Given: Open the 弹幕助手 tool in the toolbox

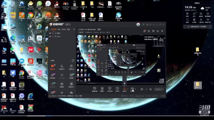Looking at the screenshot, I should tap(52, 67).
